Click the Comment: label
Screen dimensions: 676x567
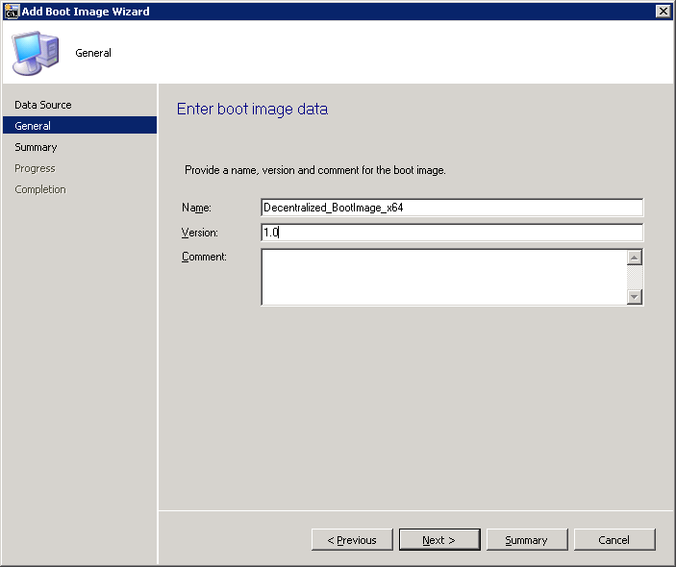point(204,257)
